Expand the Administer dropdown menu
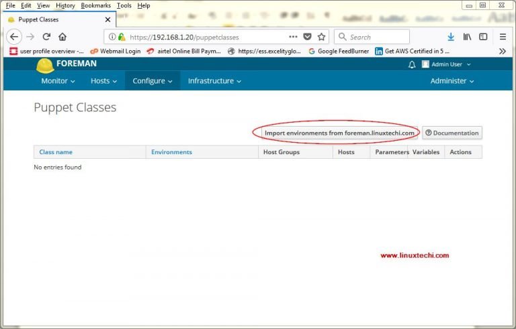 (452, 81)
